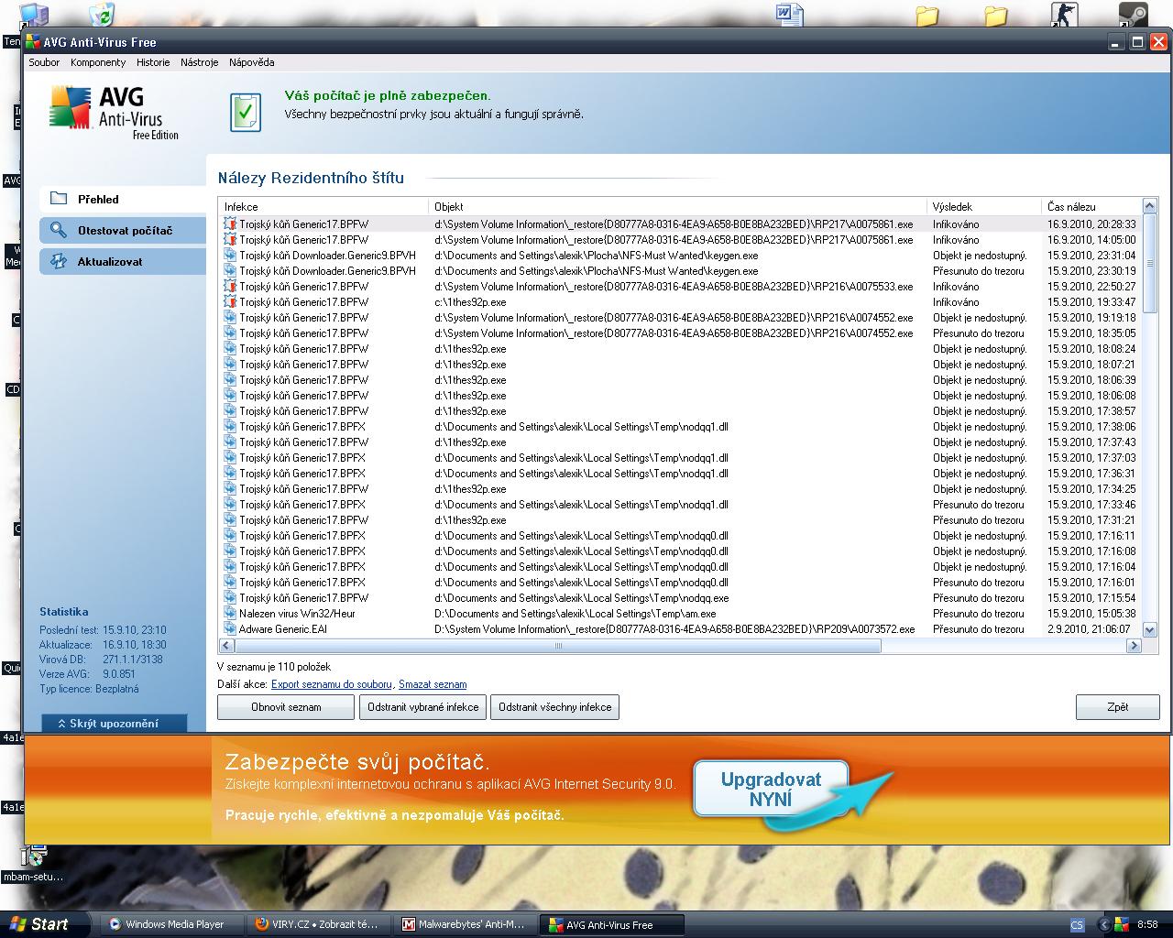Click the magnifier icon for Otestovat počítač
This screenshot has height=938, width=1173.
[x=59, y=230]
